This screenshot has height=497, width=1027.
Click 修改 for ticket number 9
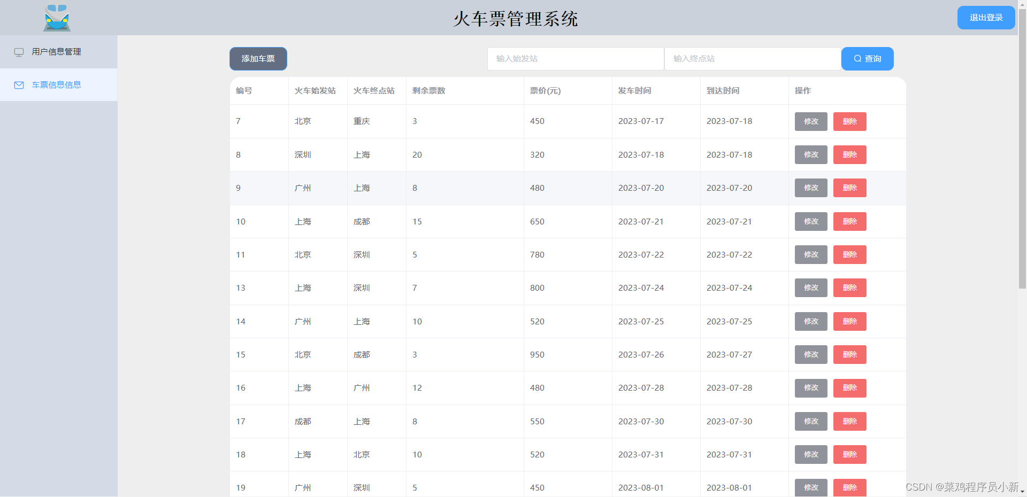pyautogui.click(x=811, y=188)
